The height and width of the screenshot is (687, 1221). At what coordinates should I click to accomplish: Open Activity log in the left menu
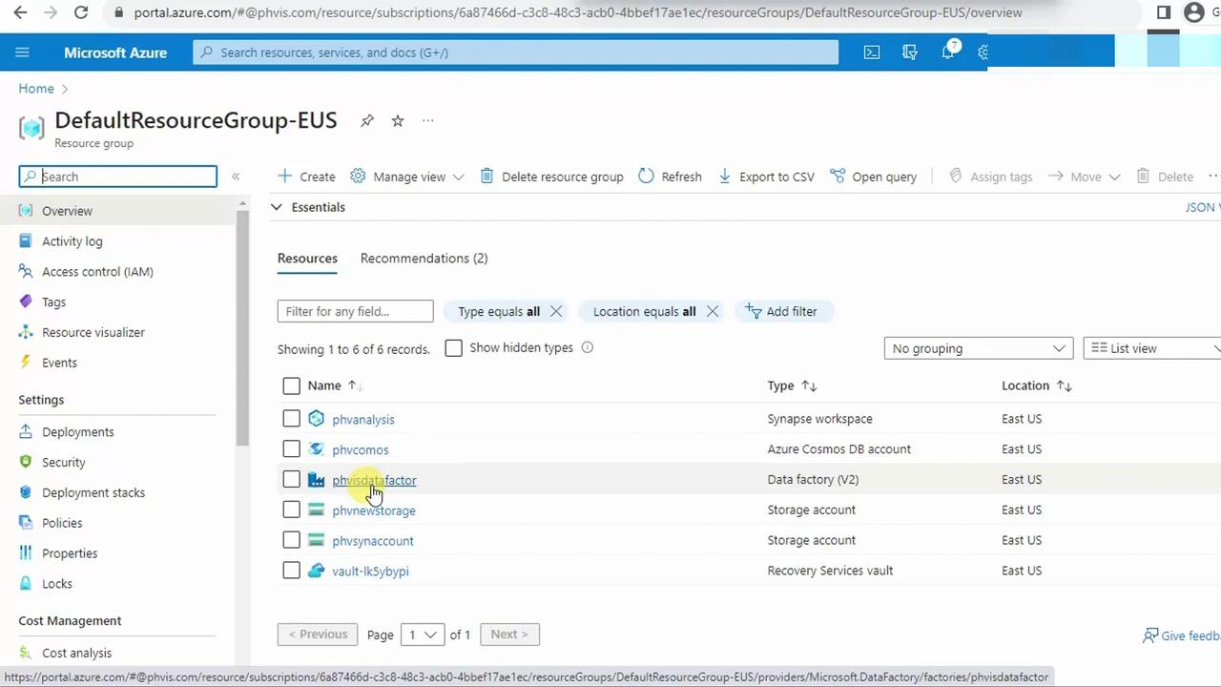click(x=72, y=241)
